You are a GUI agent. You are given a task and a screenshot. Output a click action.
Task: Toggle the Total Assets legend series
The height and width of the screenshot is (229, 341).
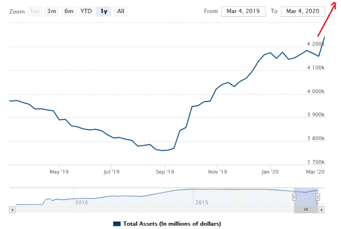point(172,224)
